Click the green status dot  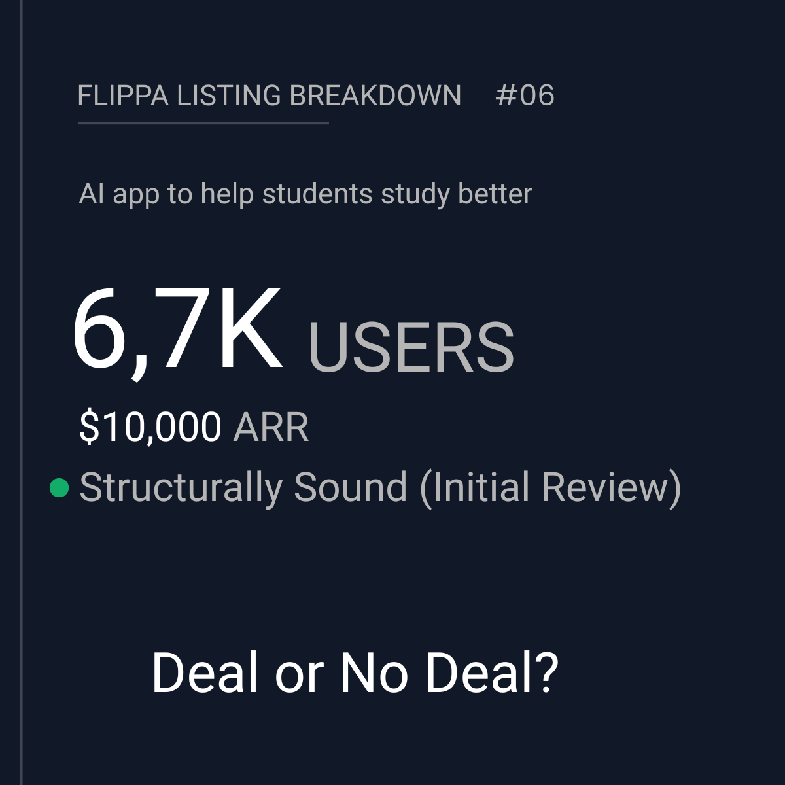pyautogui.click(x=60, y=488)
